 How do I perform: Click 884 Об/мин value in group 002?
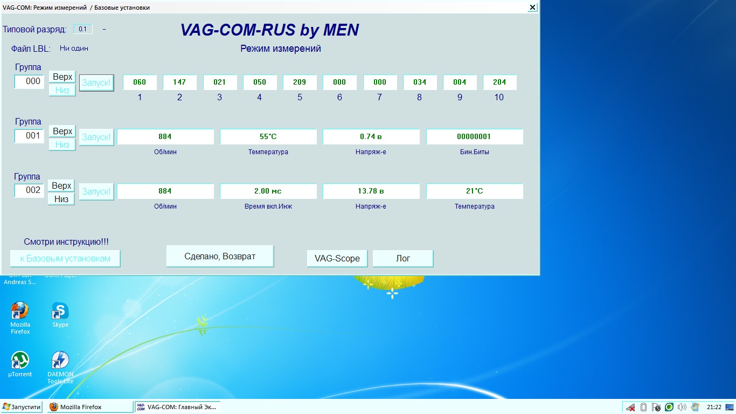(x=165, y=191)
